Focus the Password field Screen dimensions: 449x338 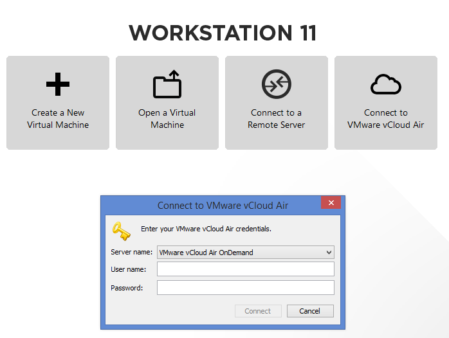246,287
